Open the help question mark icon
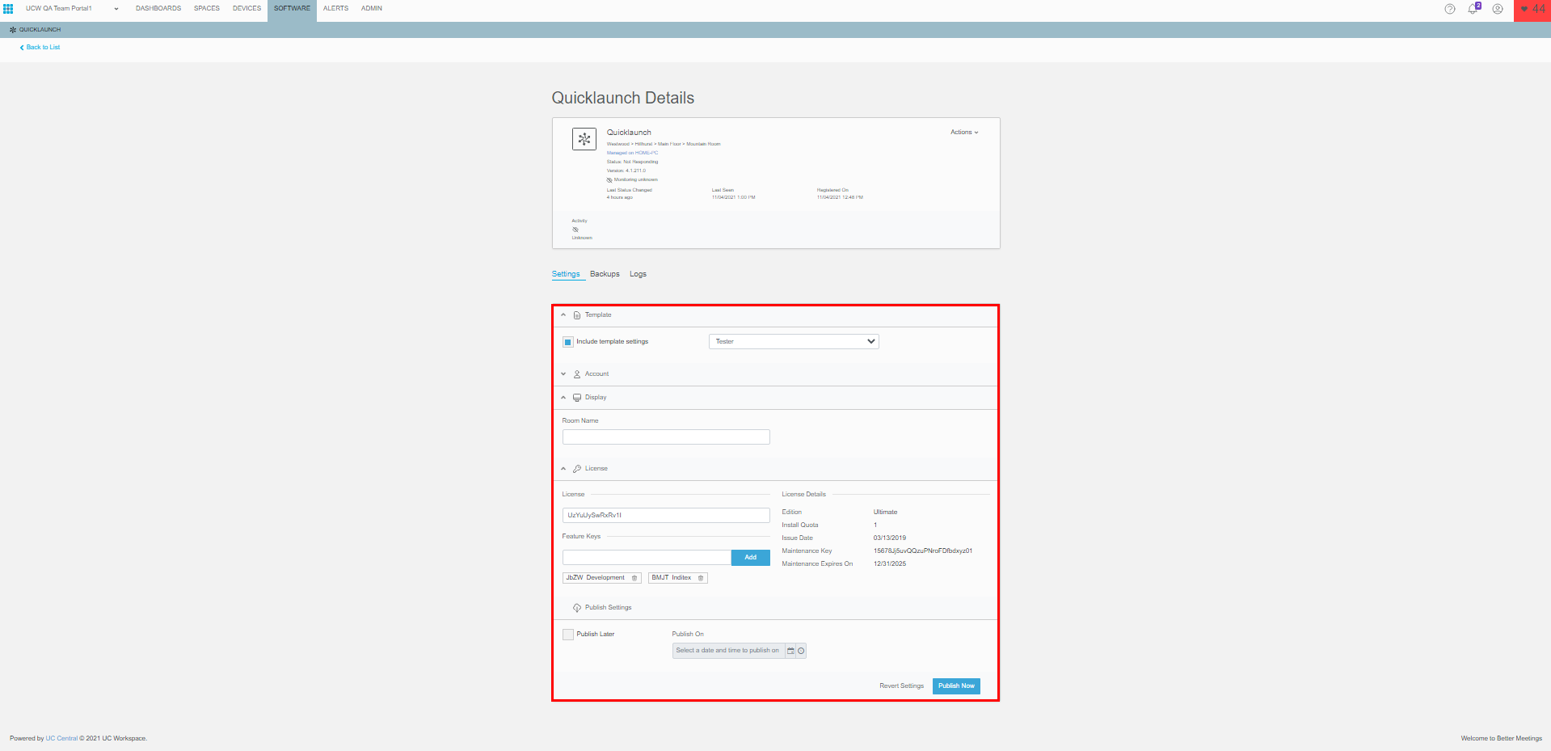The height and width of the screenshot is (751, 1551). (1450, 9)
